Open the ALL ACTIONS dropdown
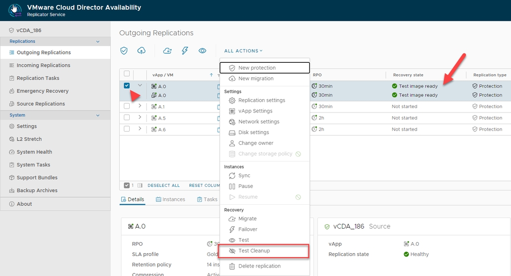This screenshot has width=511, height=276. [243, 51]
